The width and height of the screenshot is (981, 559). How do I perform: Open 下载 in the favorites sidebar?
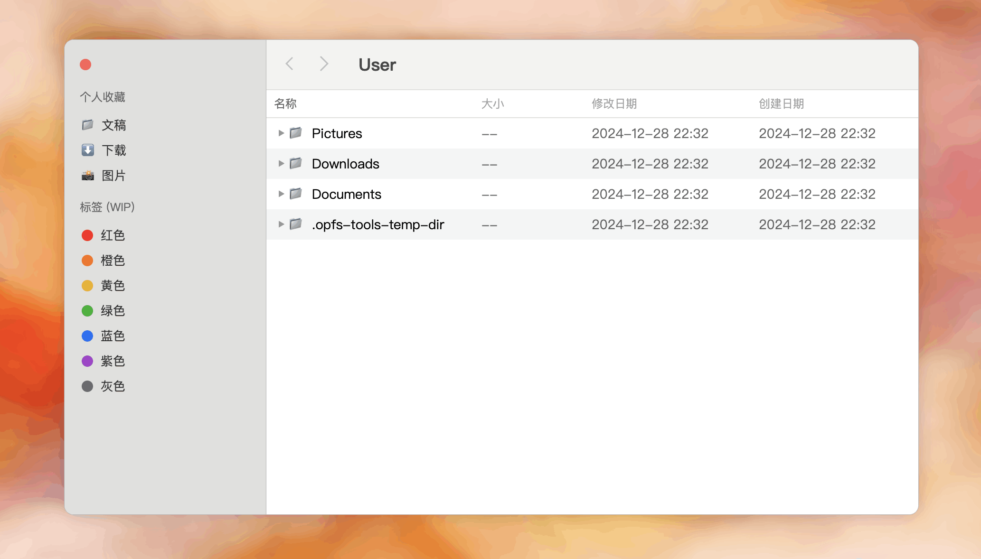(x=114, y=150)
